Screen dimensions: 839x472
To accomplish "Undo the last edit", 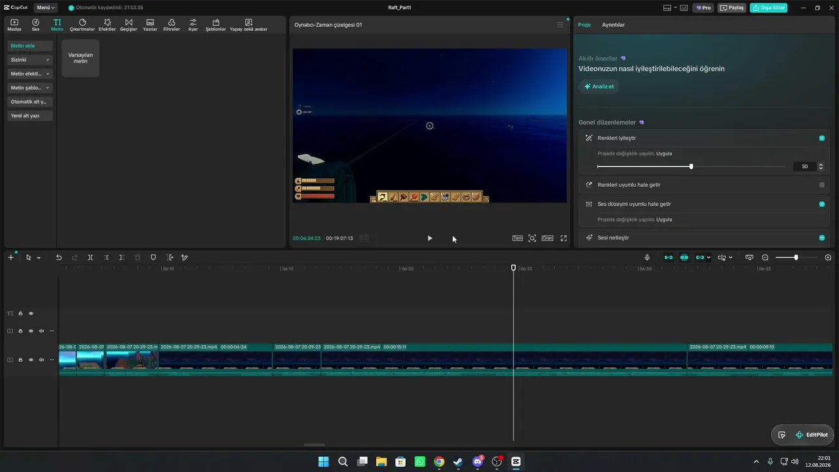I will [58, 258].
